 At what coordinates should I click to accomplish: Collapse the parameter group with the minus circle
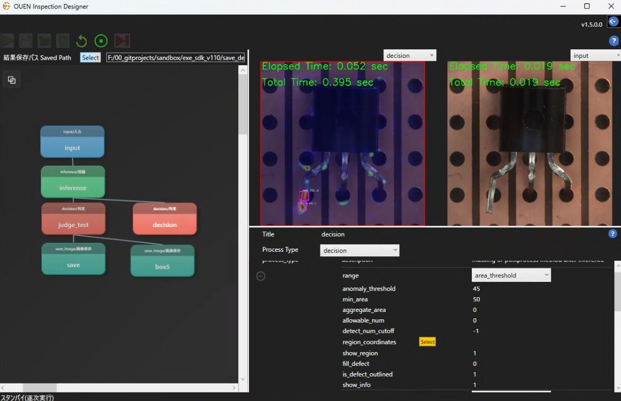click(261, 276)
